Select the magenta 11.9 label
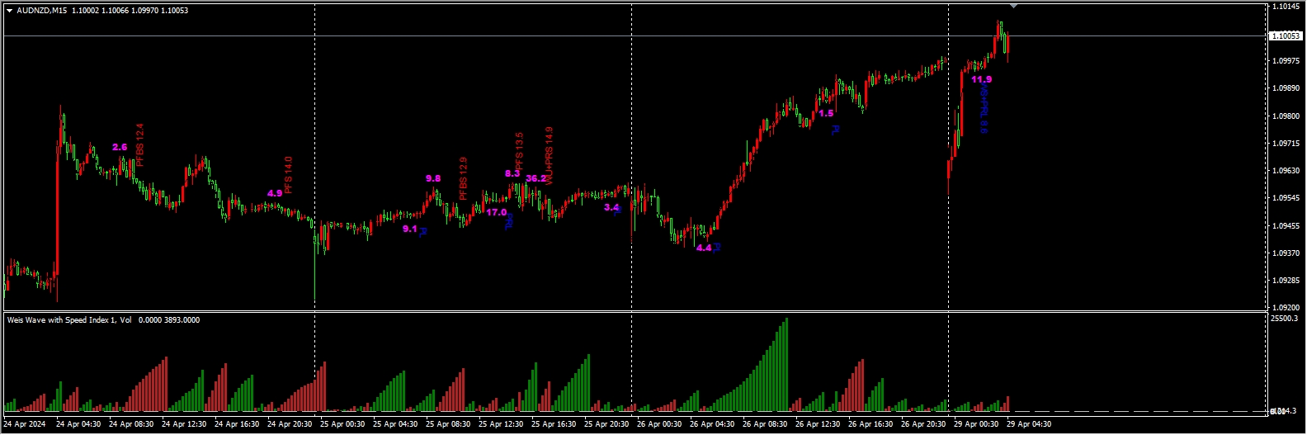This screenshot has height=435, width=1307. (x=982, y=79)
